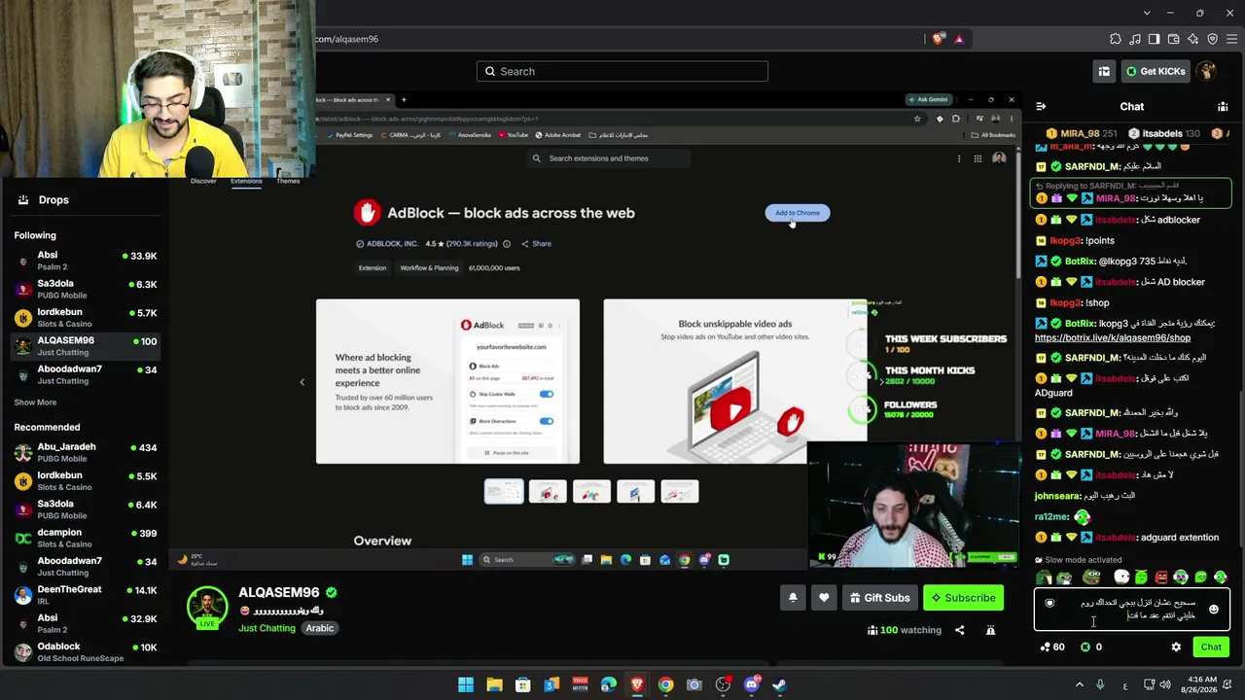Open the browser extensions puzzle icon
Screen dimensions: 1245x700
[1116, 39]
